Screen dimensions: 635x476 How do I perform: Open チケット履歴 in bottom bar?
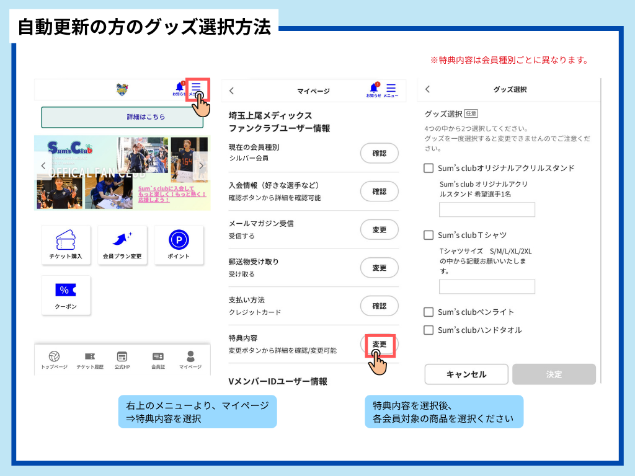[x=90, y=360]
